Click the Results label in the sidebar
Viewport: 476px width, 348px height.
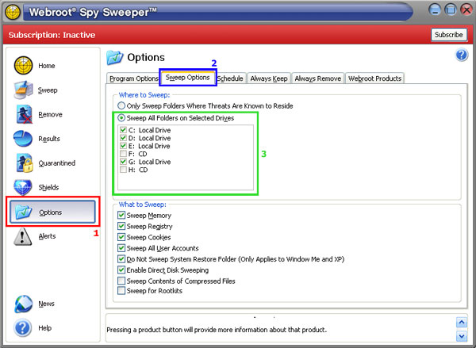[49, 139]
